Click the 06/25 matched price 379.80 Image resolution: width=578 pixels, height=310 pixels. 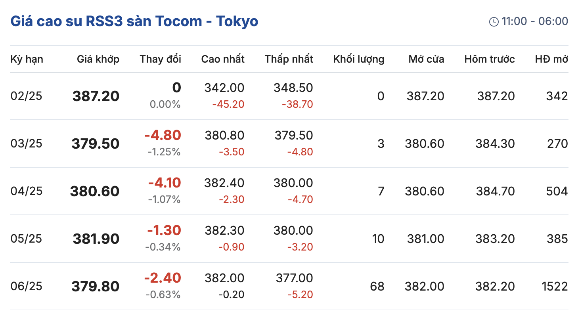pos(96,287)
